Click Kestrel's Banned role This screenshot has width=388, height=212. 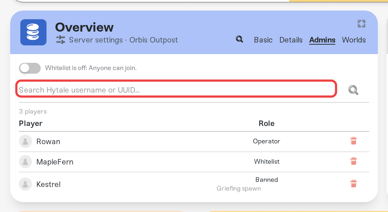(267, 180)
